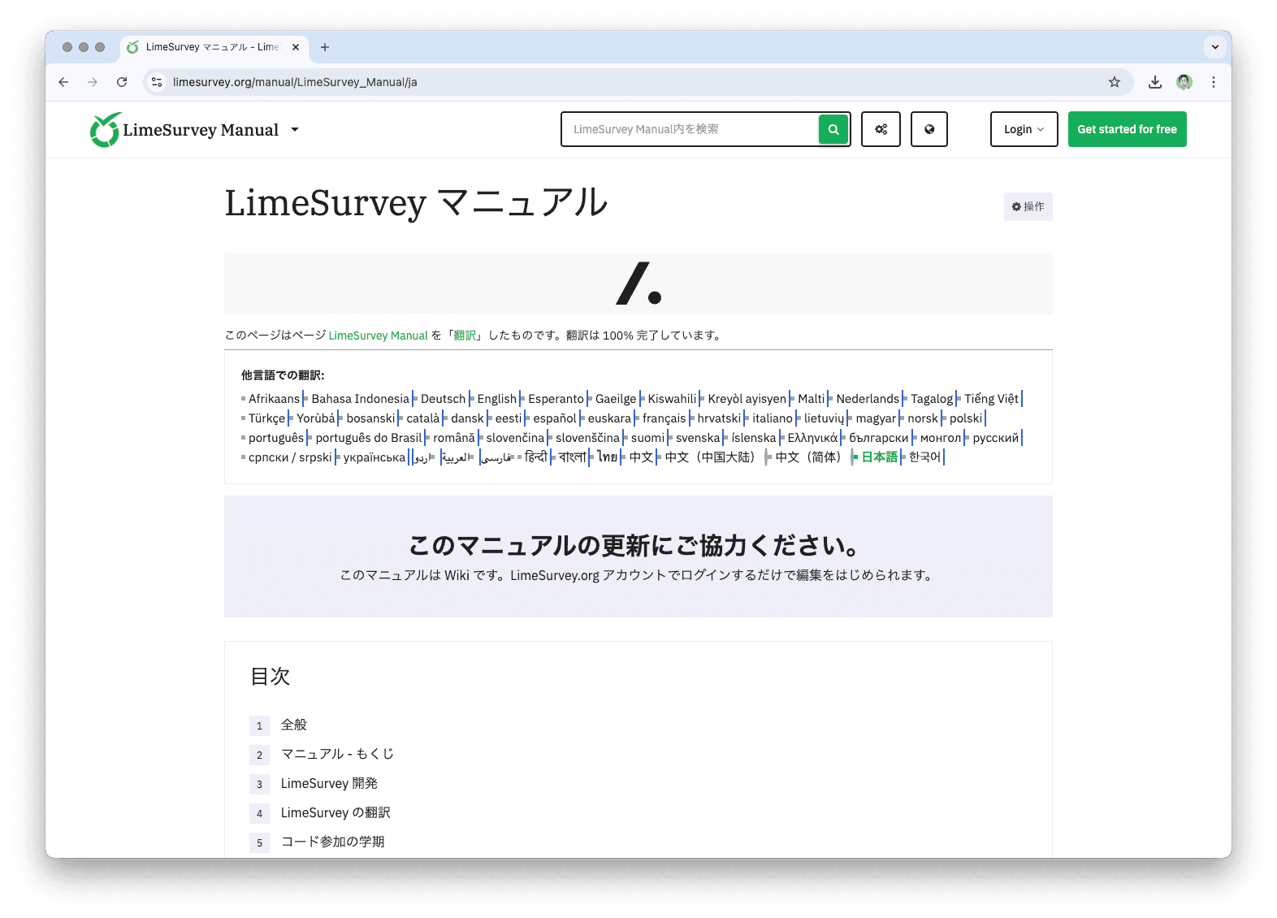Go back to previous page
Screen dimensions: 1277x918
point(63,82)
